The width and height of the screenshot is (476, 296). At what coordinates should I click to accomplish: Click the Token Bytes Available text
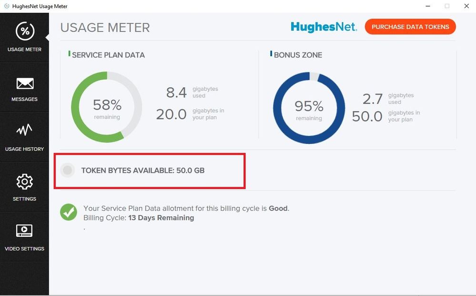(x=143, y=170)
